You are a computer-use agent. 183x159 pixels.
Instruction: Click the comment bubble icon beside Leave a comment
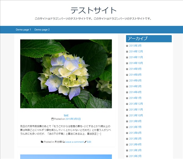point(63,142)
